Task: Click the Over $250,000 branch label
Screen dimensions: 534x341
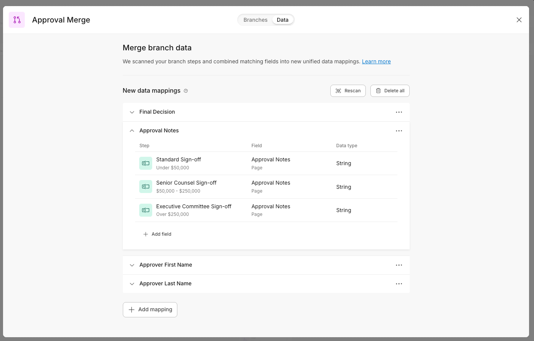Action: click(173, 214)
